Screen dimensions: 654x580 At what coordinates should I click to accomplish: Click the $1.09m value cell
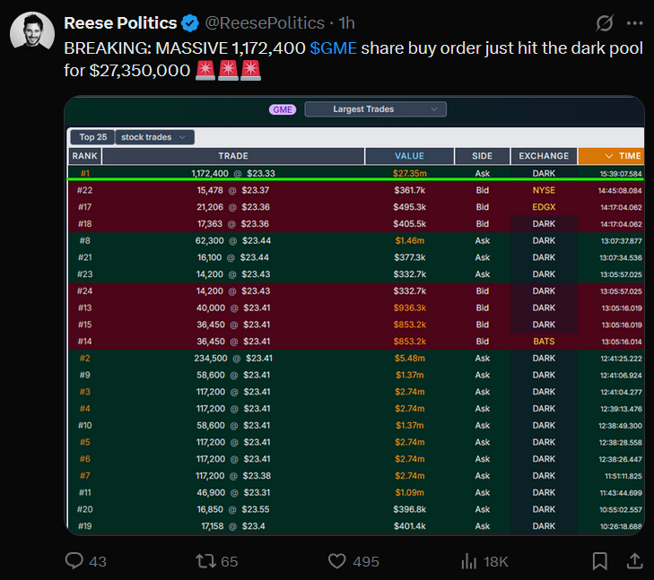pos(410,492)
